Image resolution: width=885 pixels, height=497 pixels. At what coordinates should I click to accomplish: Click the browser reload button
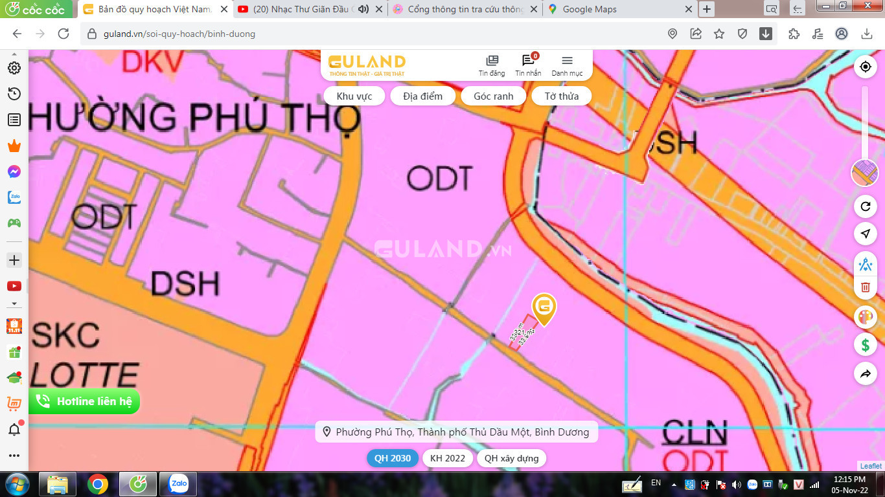pyautogui.click(x=63, y=34)
